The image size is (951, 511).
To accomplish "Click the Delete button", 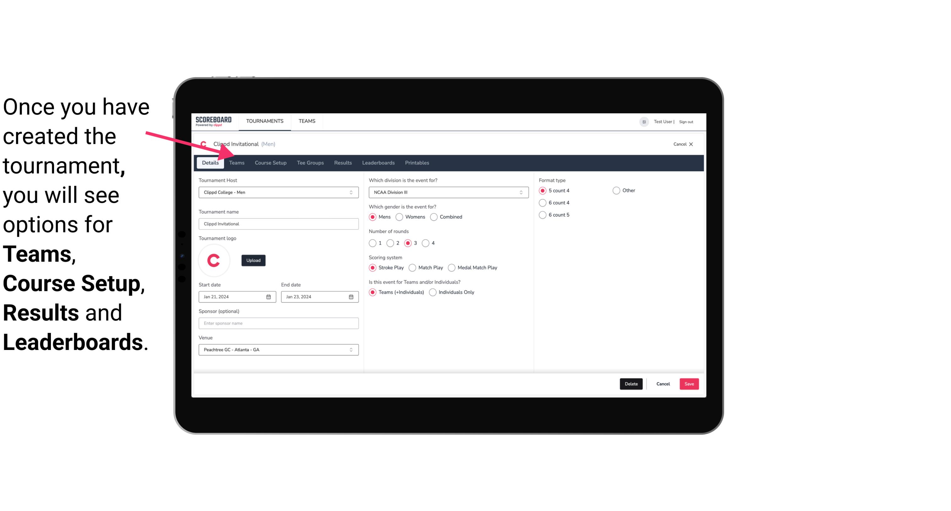I will pyautogui.click(x=630, y=383).
